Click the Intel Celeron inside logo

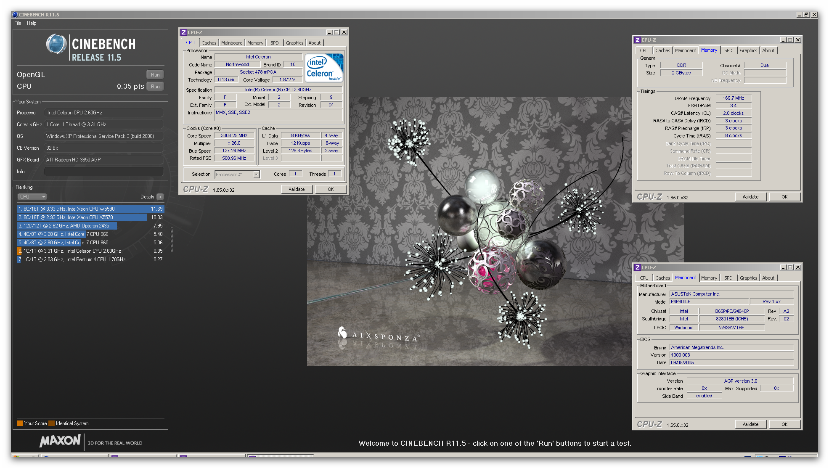(x=323, y=68)
